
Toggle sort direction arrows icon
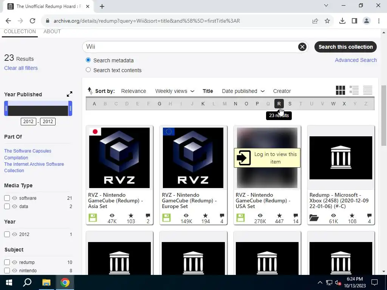coord(90,91)
